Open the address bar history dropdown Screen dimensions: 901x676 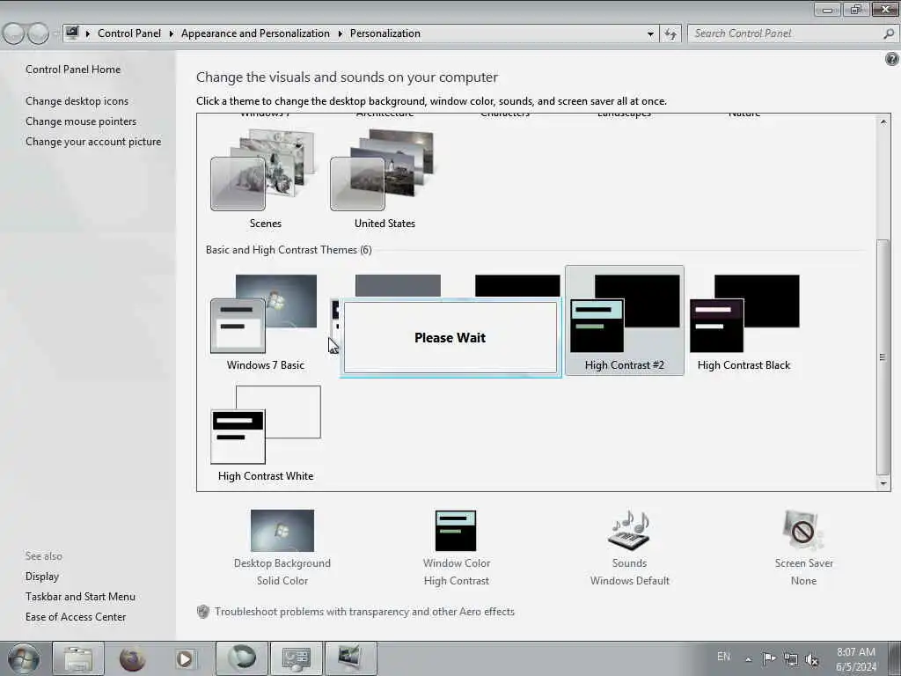(650, 34)
